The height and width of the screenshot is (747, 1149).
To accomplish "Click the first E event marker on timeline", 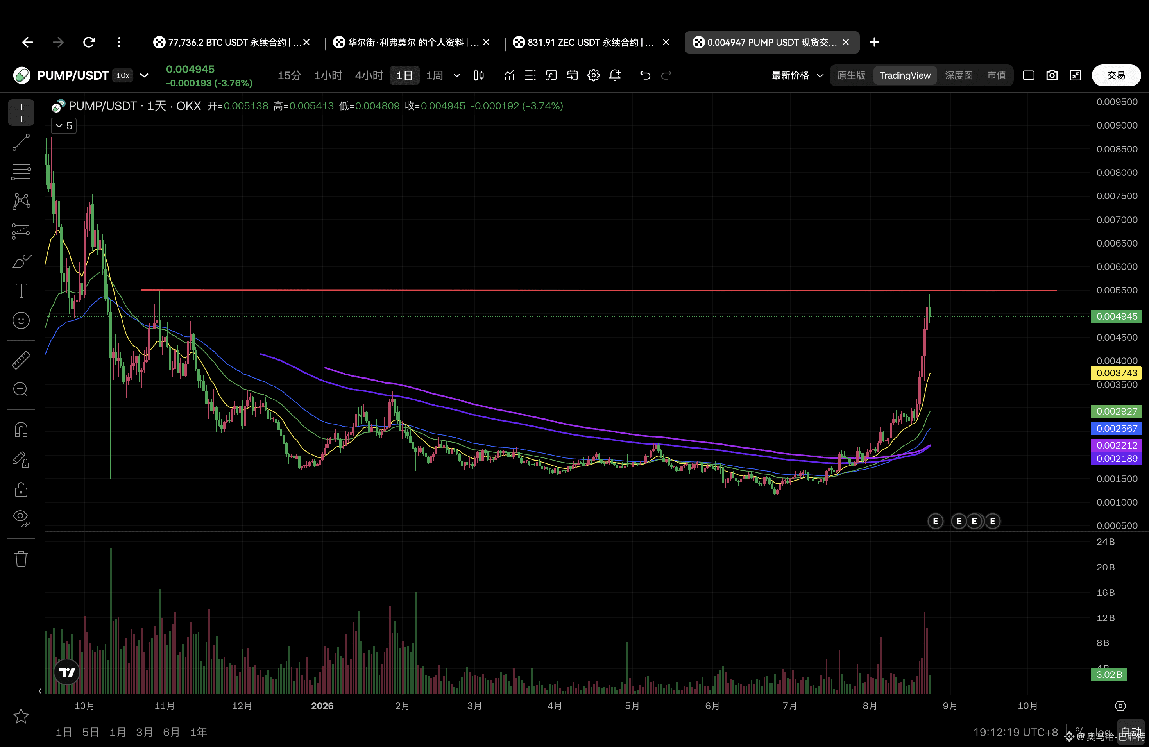I will pyautogui.click(x=935, y=521).
